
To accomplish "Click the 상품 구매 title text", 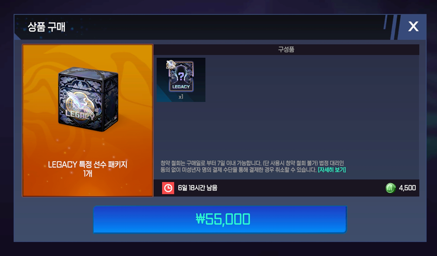I will click(x=46, y=27).
